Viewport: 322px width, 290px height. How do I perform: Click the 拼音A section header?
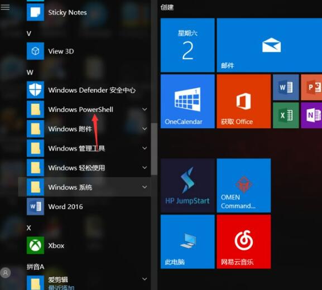[x=35, y=267]
